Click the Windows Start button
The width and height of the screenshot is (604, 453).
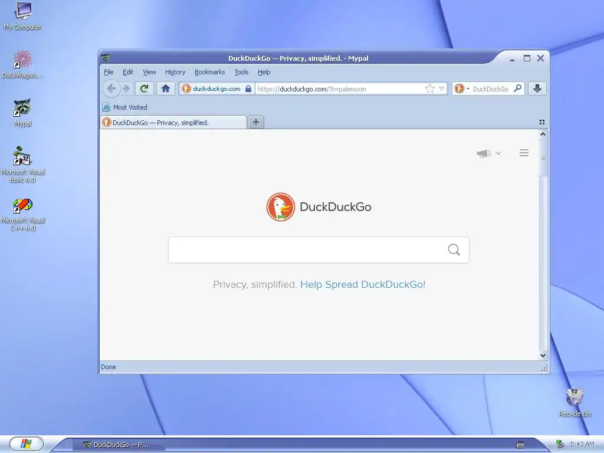pyautogui.click(x=26, y=444)
